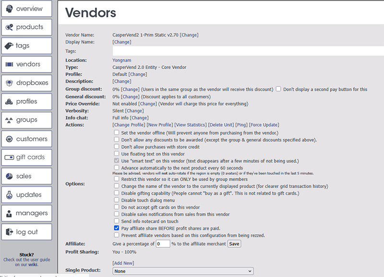Click the overview sidebar icon
Viewport: 384px width, 277px height.
coord(9,9)
